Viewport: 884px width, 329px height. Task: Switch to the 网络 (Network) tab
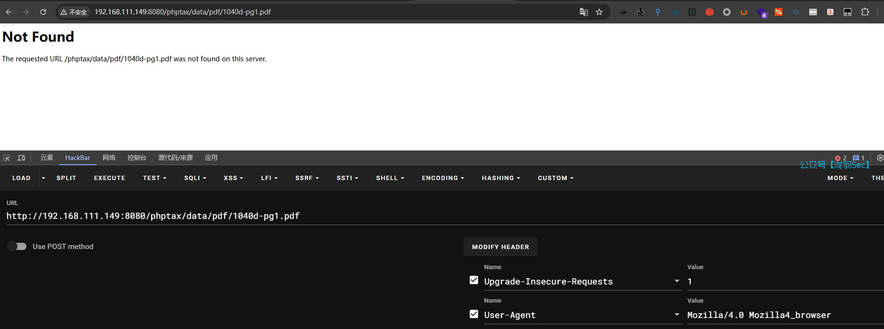(109, 158)
